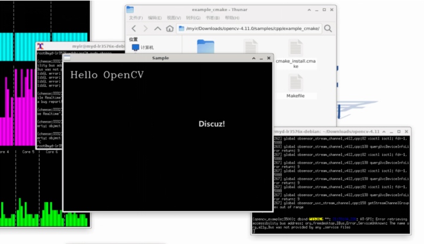This screenshot has height=244, width=428.
Task: Open the 视图(V) menu in Thunar
Action: (x=174, y=18)
